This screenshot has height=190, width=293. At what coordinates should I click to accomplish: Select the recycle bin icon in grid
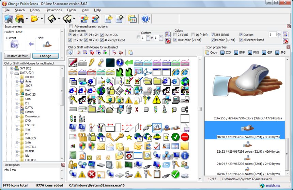(129, 109)
